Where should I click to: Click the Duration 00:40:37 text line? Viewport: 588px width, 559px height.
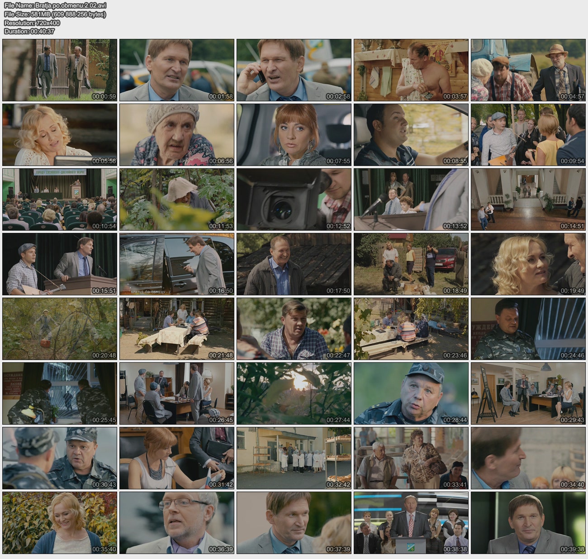tap(29, 31)
